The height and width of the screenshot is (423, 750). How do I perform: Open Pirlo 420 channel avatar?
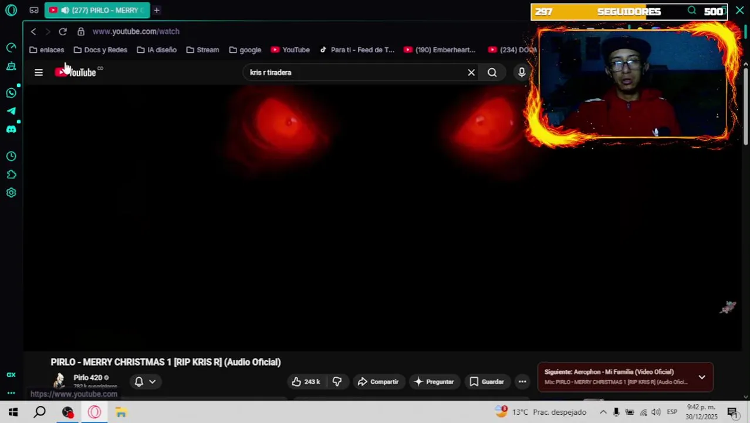[x=59, y=381]
